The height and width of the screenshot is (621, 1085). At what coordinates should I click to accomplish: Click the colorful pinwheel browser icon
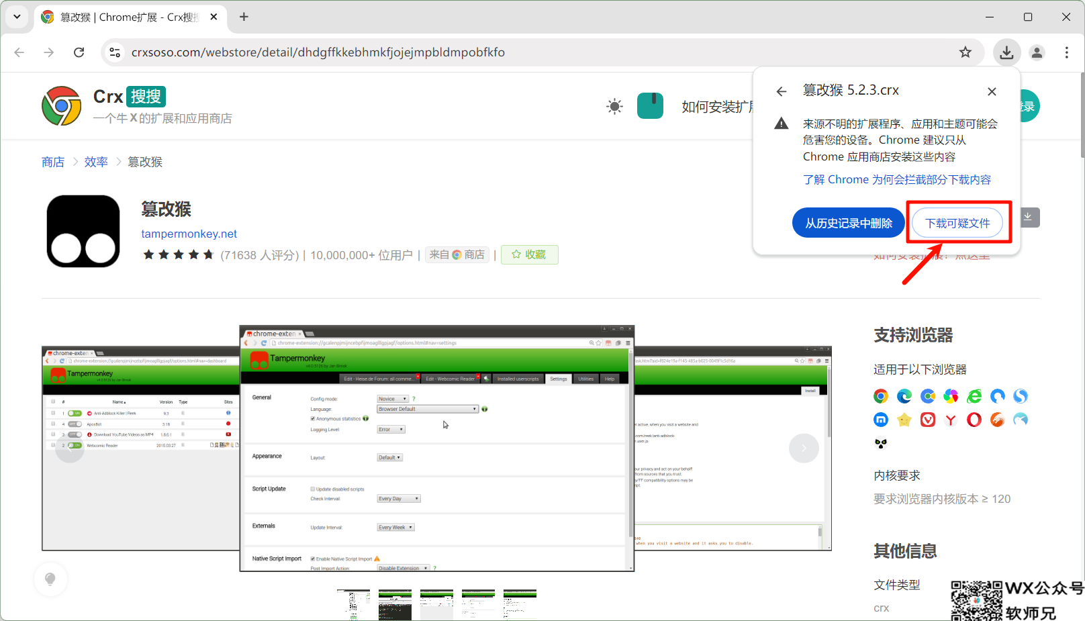click(x=951, y=396)
